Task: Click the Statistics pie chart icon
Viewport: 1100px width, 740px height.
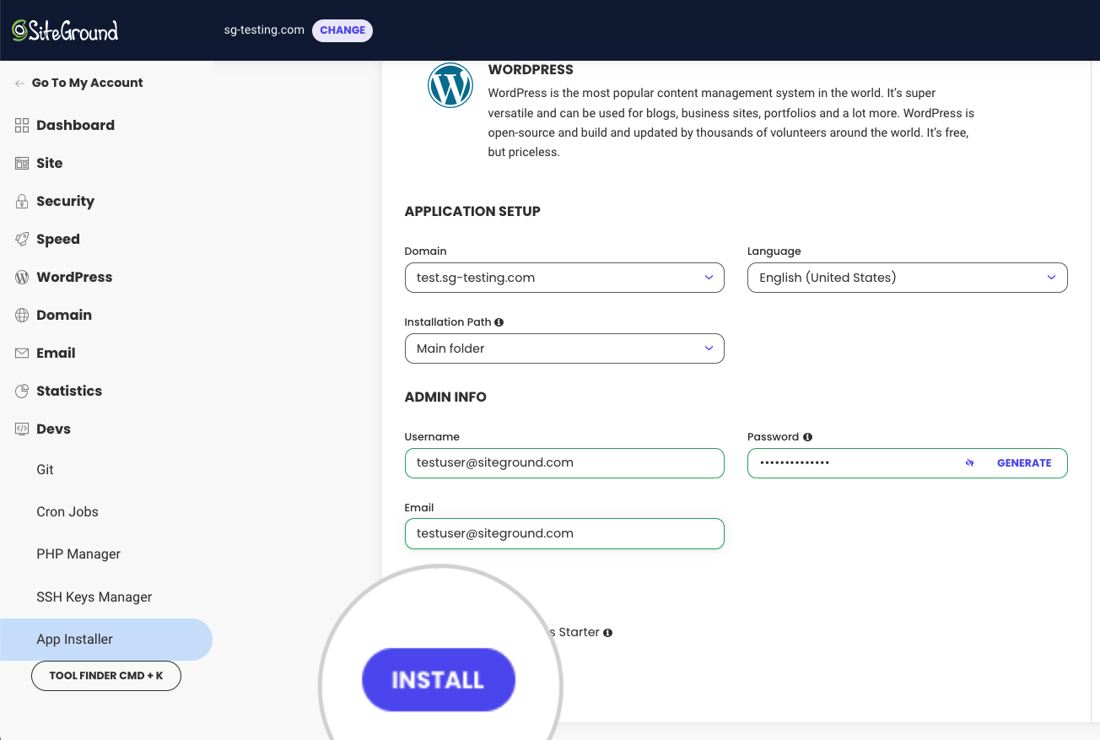Action: (22, 391)
